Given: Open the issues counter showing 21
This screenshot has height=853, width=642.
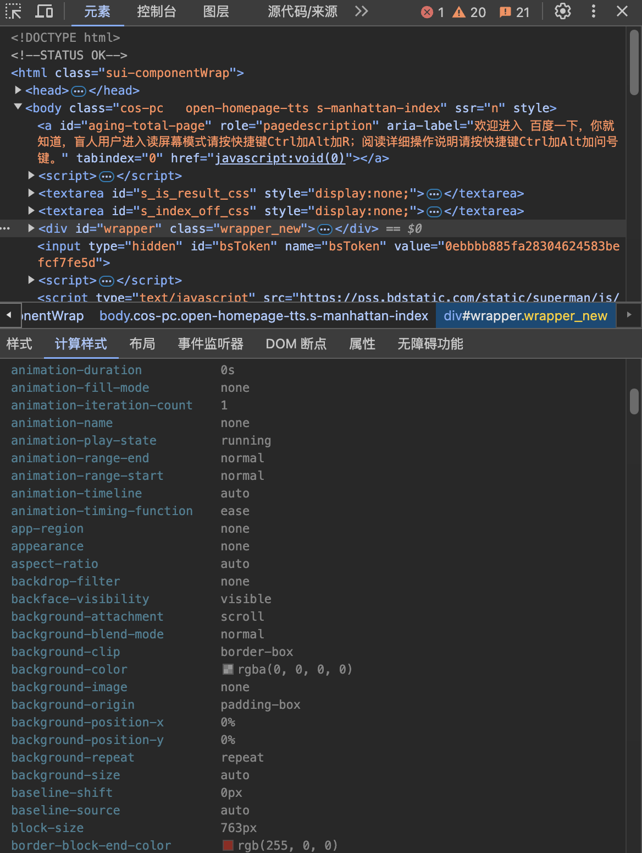Looking at the screenshot, I should tap(512, 12).
